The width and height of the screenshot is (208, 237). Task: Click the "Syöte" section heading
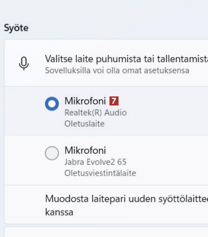16,28
